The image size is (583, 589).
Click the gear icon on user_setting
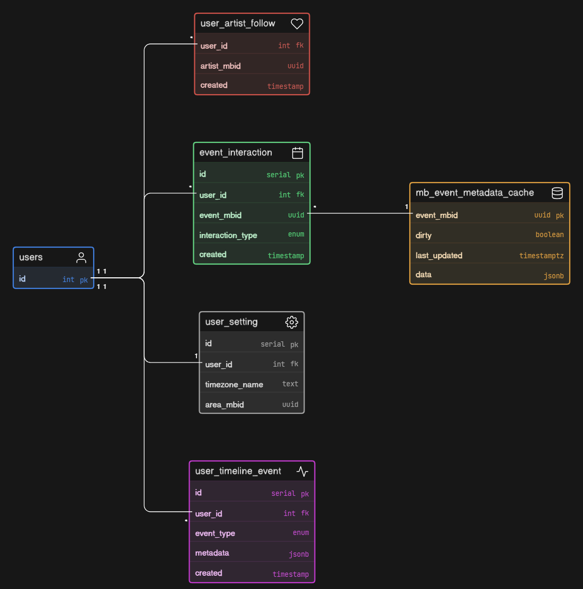pyautogui.click(x=291, y=322)
